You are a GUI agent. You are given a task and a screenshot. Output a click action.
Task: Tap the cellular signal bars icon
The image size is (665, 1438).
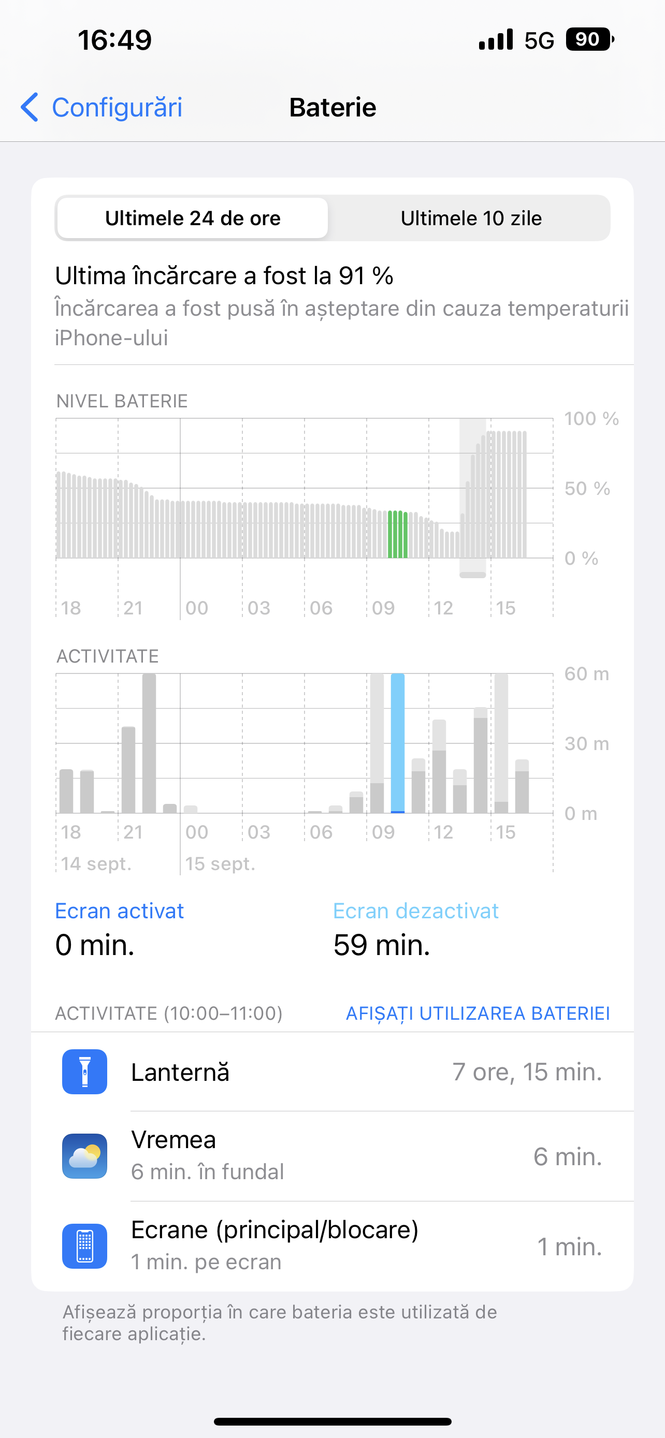(496, 40)
